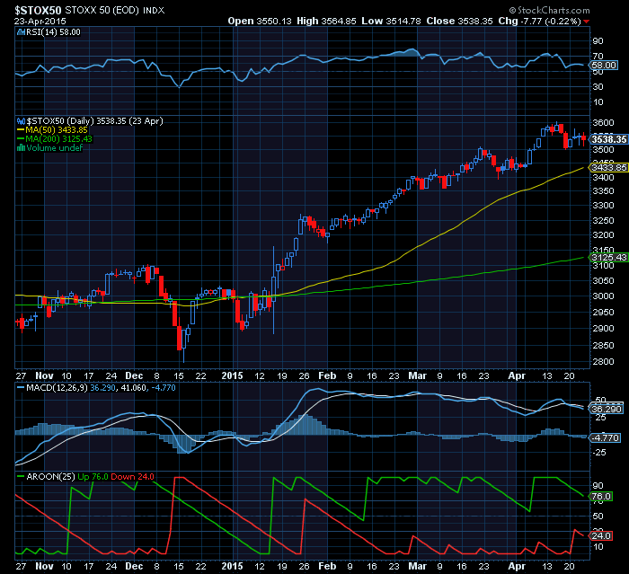Click the 3600 price axis label

tap(603, 123)
